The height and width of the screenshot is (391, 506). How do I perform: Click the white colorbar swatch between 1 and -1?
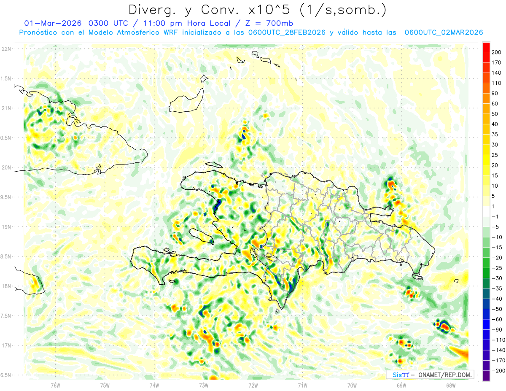pyautogui.click(x=486, y=212)
